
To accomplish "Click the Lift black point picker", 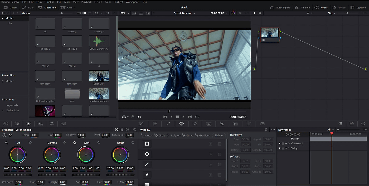I will [6, 143].
